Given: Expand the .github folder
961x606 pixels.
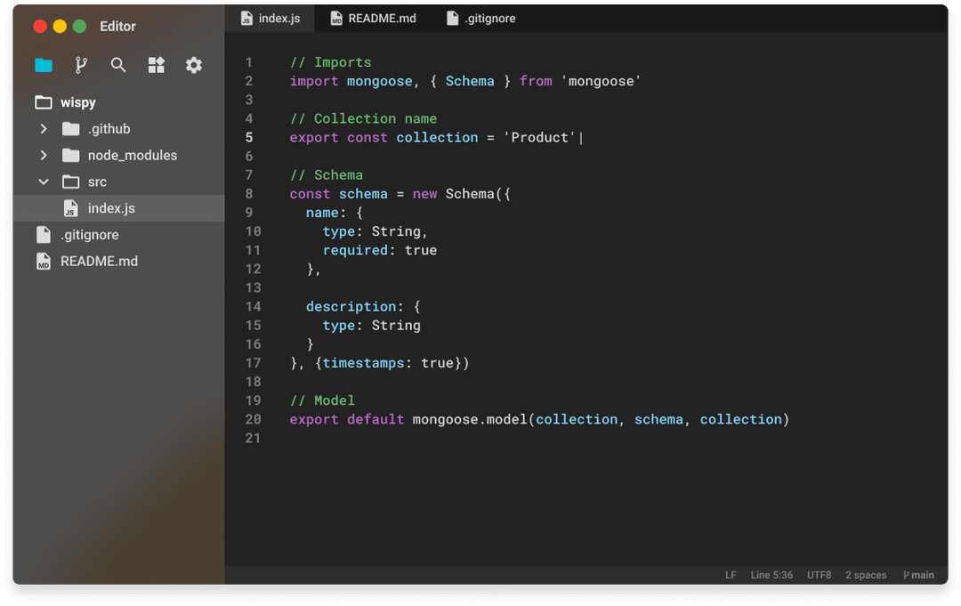Looking at the screenshot, I should tap(43, 128).
